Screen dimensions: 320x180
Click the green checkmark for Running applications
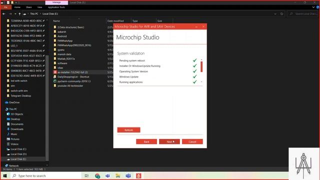point(194,82)
